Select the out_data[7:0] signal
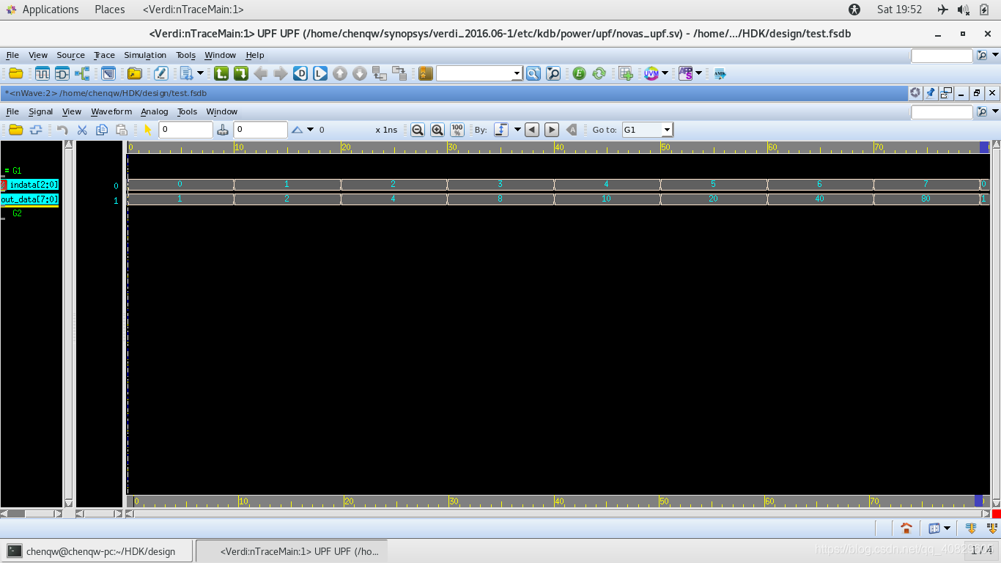1001x563 pixels. (x=29, y=199)
